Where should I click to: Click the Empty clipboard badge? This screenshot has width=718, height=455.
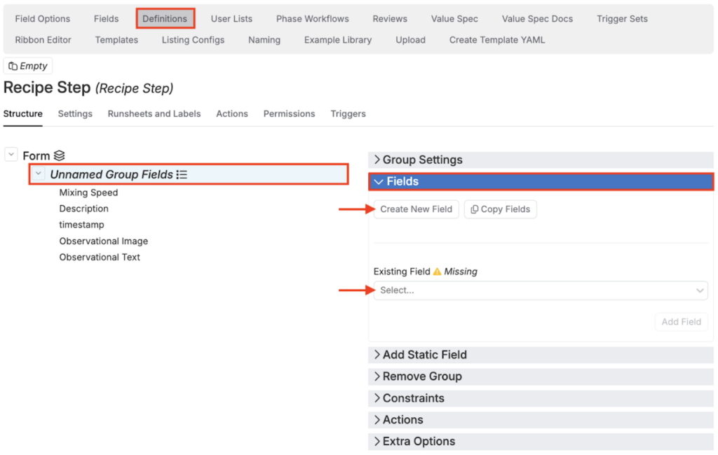click(x=28, y=66)
